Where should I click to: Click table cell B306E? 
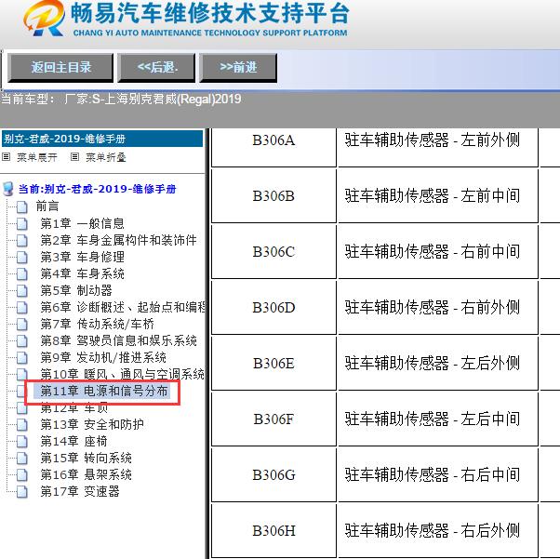tap(273, 363)
